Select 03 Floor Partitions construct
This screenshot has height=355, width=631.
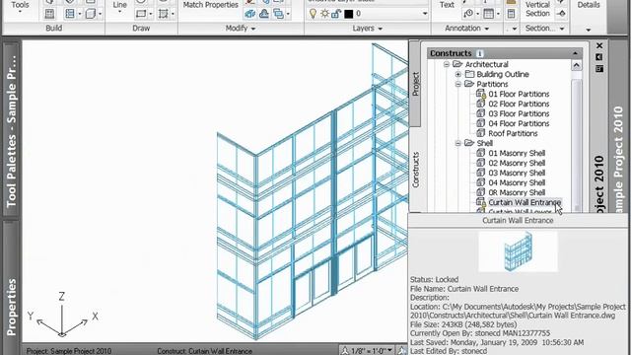click(x=519, y=113)
